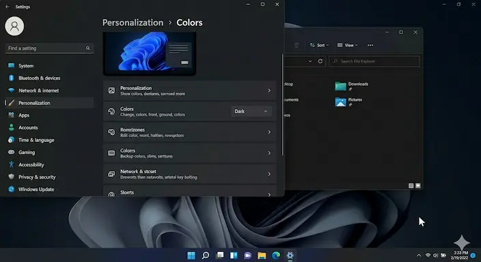This screenshot has width=481, height=262.
Task: Open the Personalization row
Action: 189,90
